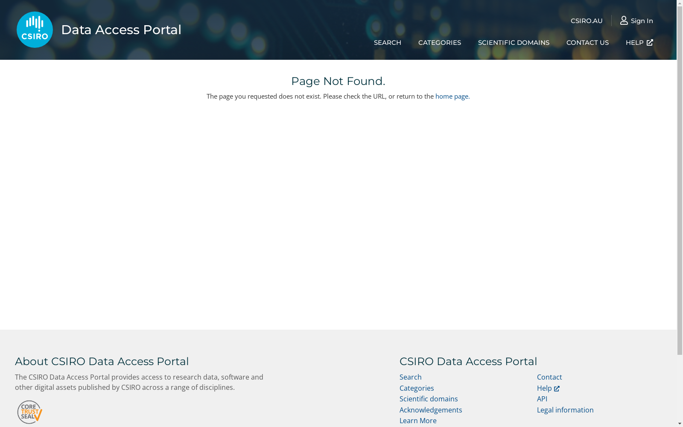Follow the home page link in the message

tap(452, 96)
